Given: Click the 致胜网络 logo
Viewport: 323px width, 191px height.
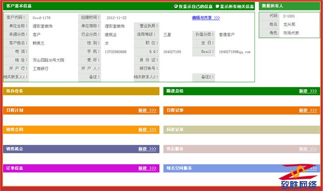Looking at the screenshot, I should (x=299, y=177).
